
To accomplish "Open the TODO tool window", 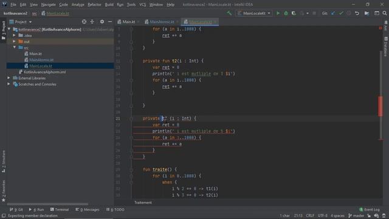I will pos(115,209).
